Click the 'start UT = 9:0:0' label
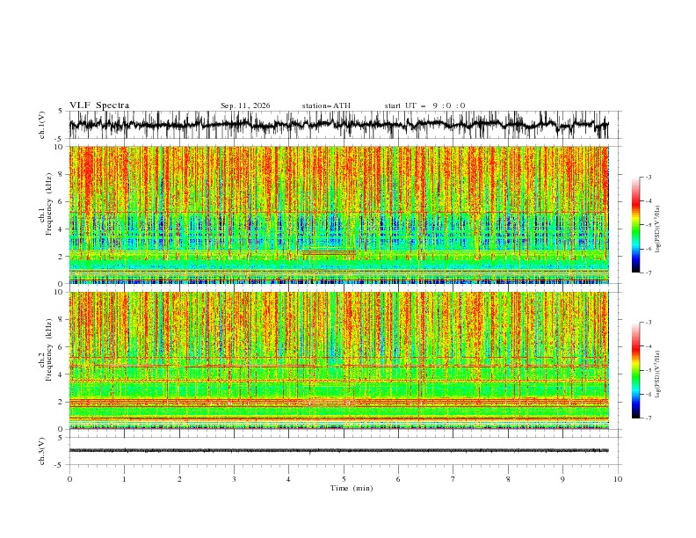The image size is (696, 538). [x=424, y=105]
